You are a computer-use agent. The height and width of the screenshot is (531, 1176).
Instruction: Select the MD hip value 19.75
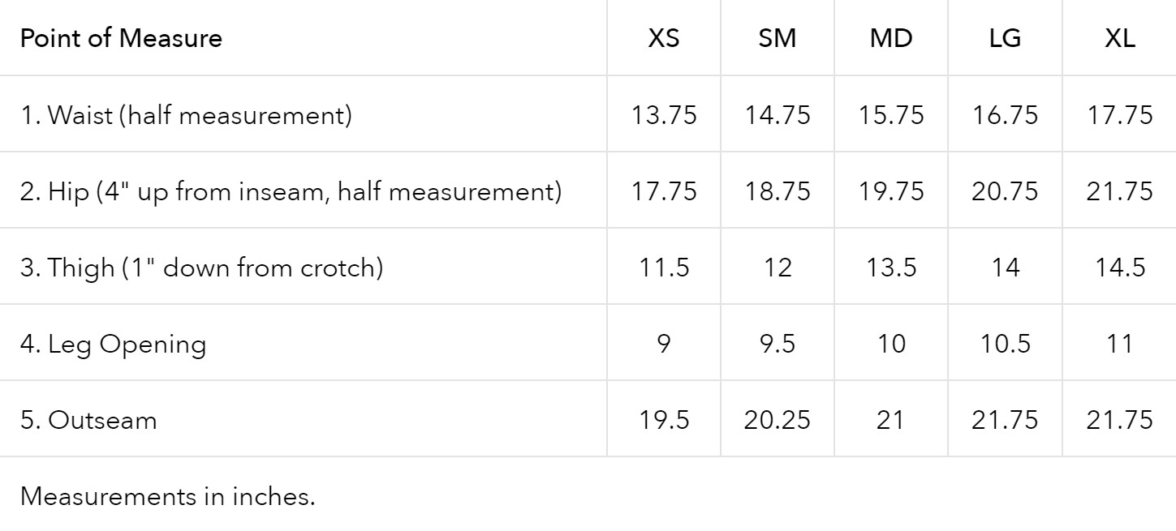891,191
